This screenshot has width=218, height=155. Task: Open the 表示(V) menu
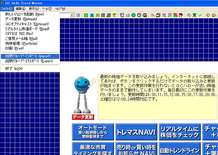coord(34,9)
